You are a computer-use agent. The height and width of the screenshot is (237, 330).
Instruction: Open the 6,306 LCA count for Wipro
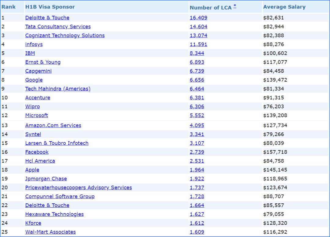tap(197, 106)
